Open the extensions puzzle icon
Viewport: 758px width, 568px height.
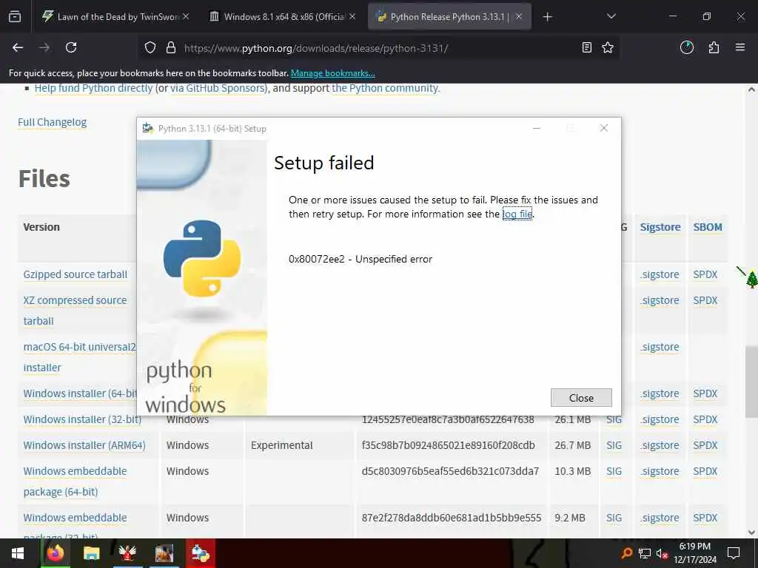click(714, 47)
